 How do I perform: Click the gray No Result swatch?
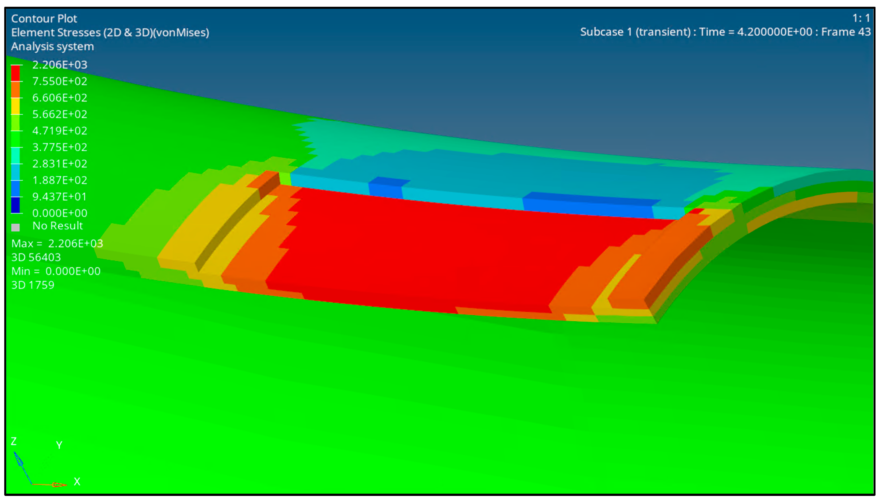(x=16, y=227)
